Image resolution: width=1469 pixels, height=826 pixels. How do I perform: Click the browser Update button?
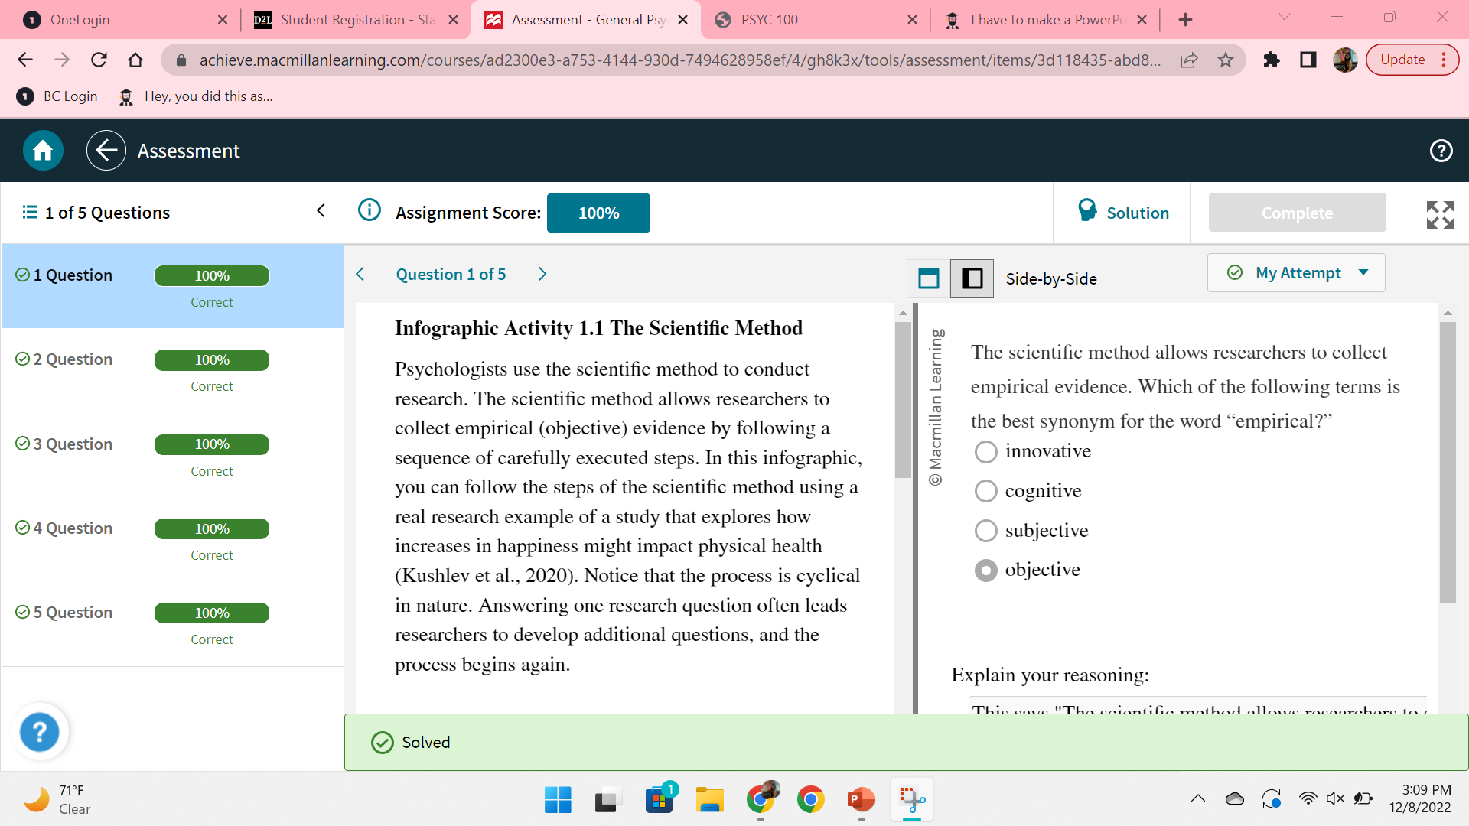click(1402, 60)
